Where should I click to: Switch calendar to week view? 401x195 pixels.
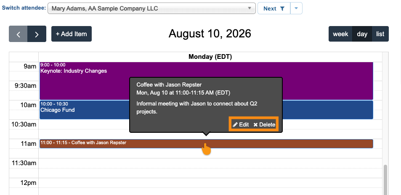[340, 34]
